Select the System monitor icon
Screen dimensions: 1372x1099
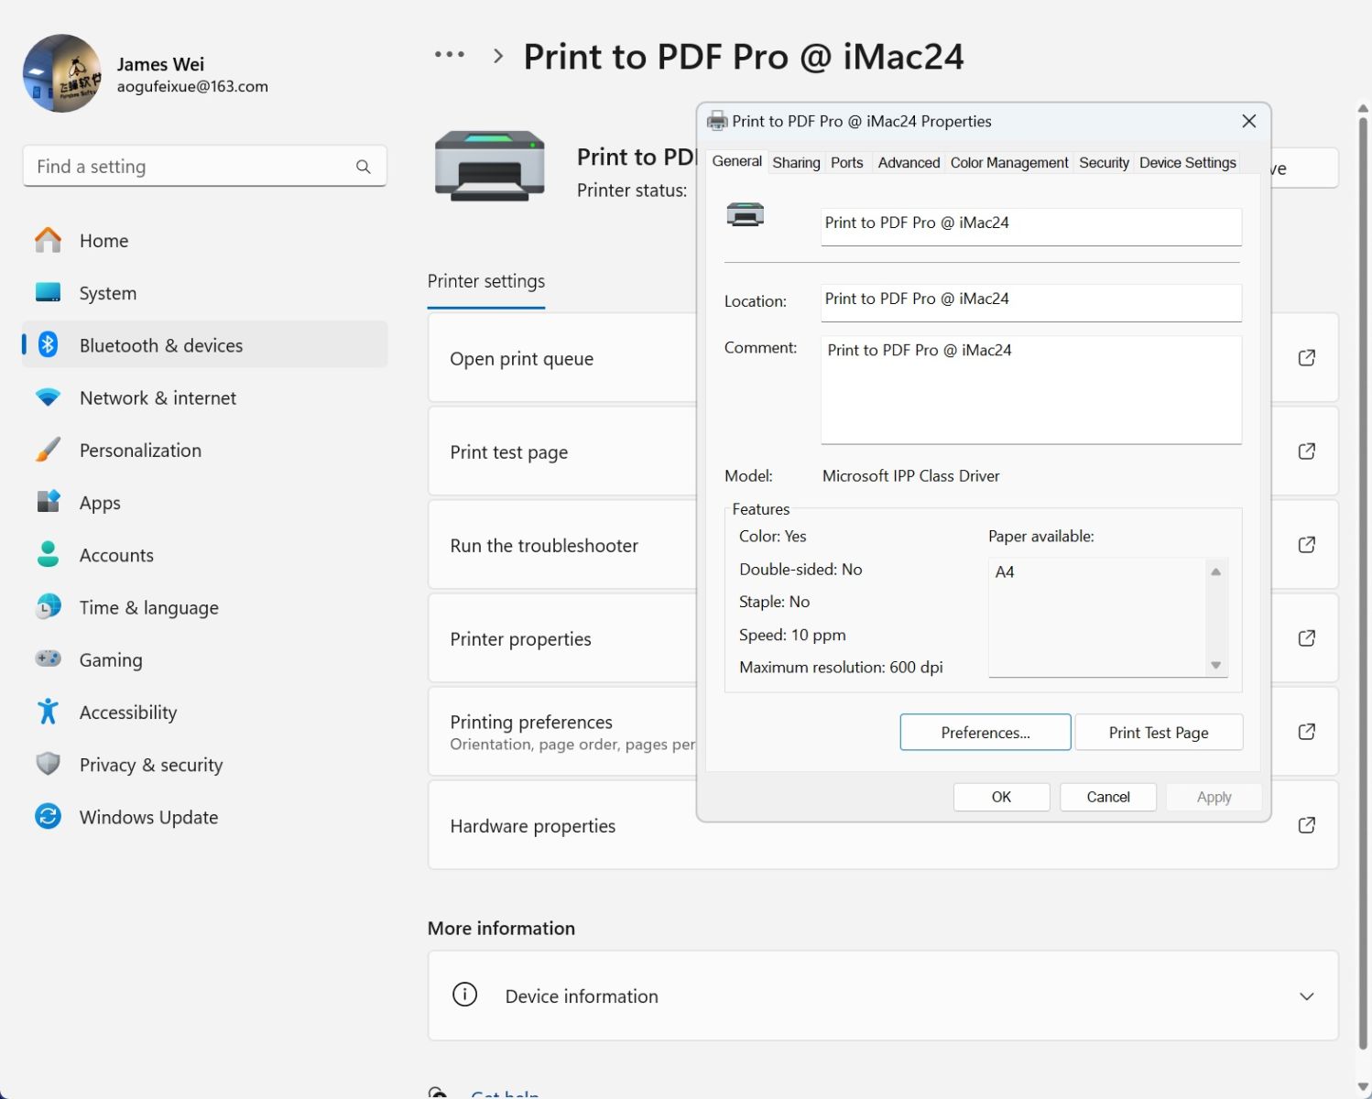(48, 292)
